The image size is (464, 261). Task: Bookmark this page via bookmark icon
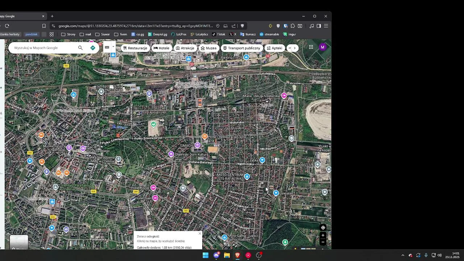44,26
